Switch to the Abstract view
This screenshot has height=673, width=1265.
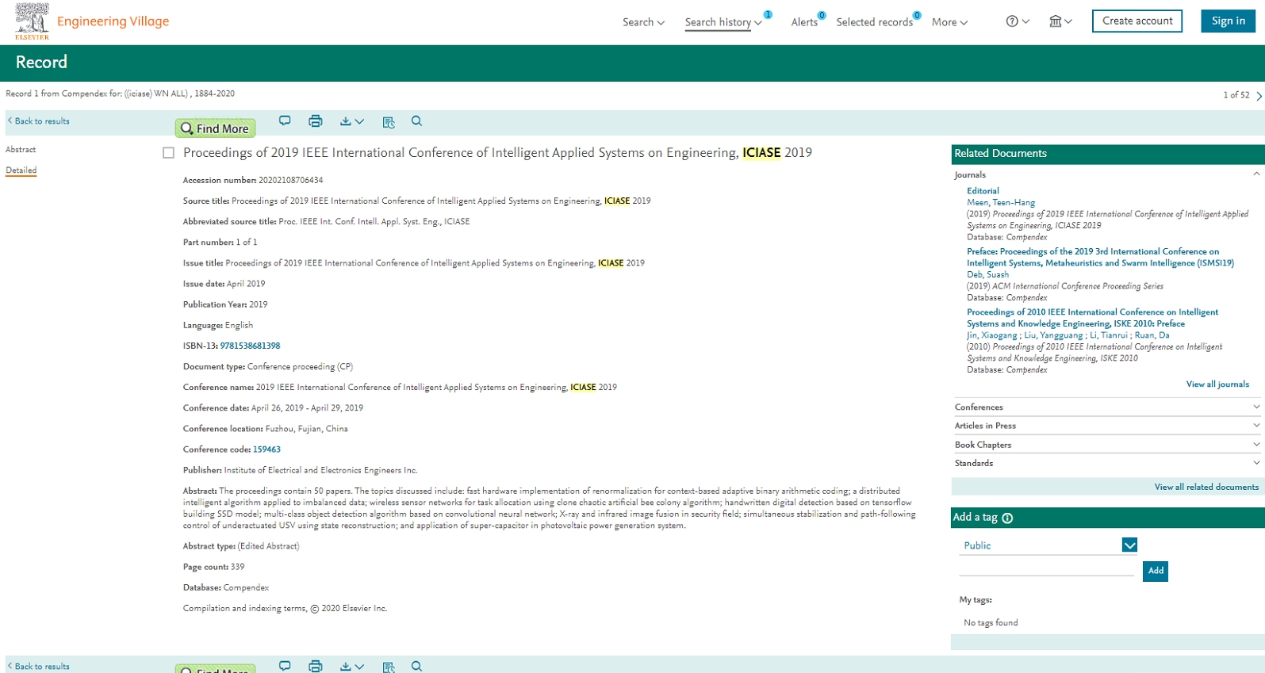[x=21, y=150]
